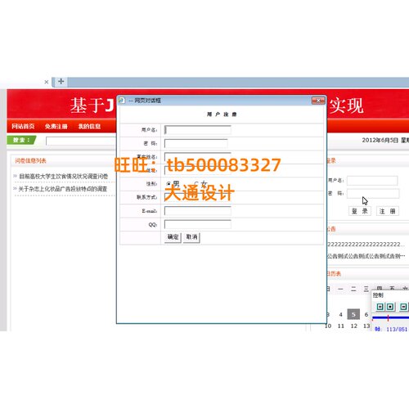This screenshot has height=409, width=409.
Task: Click the red marker on frame progress bar
Action: point(388,317)
